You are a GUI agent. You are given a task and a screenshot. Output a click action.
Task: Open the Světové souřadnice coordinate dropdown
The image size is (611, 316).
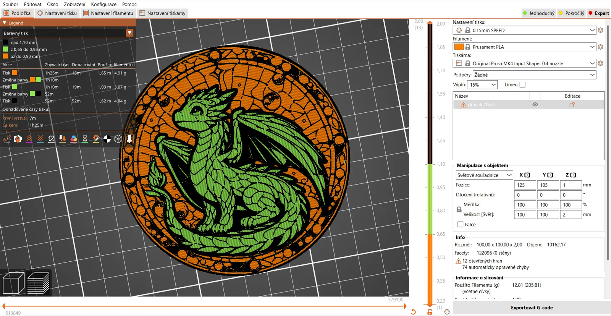coord(484,175)
